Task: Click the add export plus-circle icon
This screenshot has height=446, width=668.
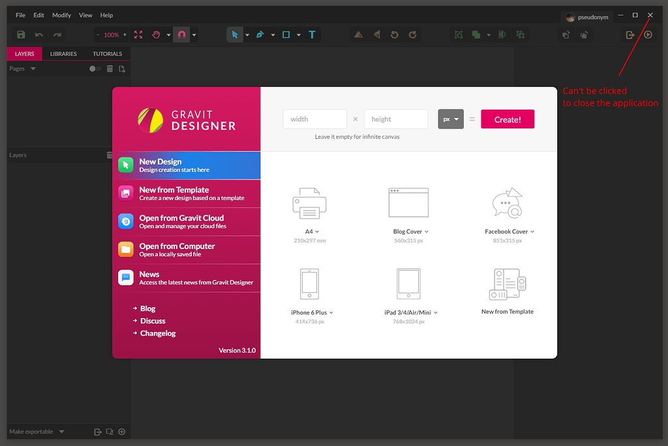Action: [x=122, y=432]
